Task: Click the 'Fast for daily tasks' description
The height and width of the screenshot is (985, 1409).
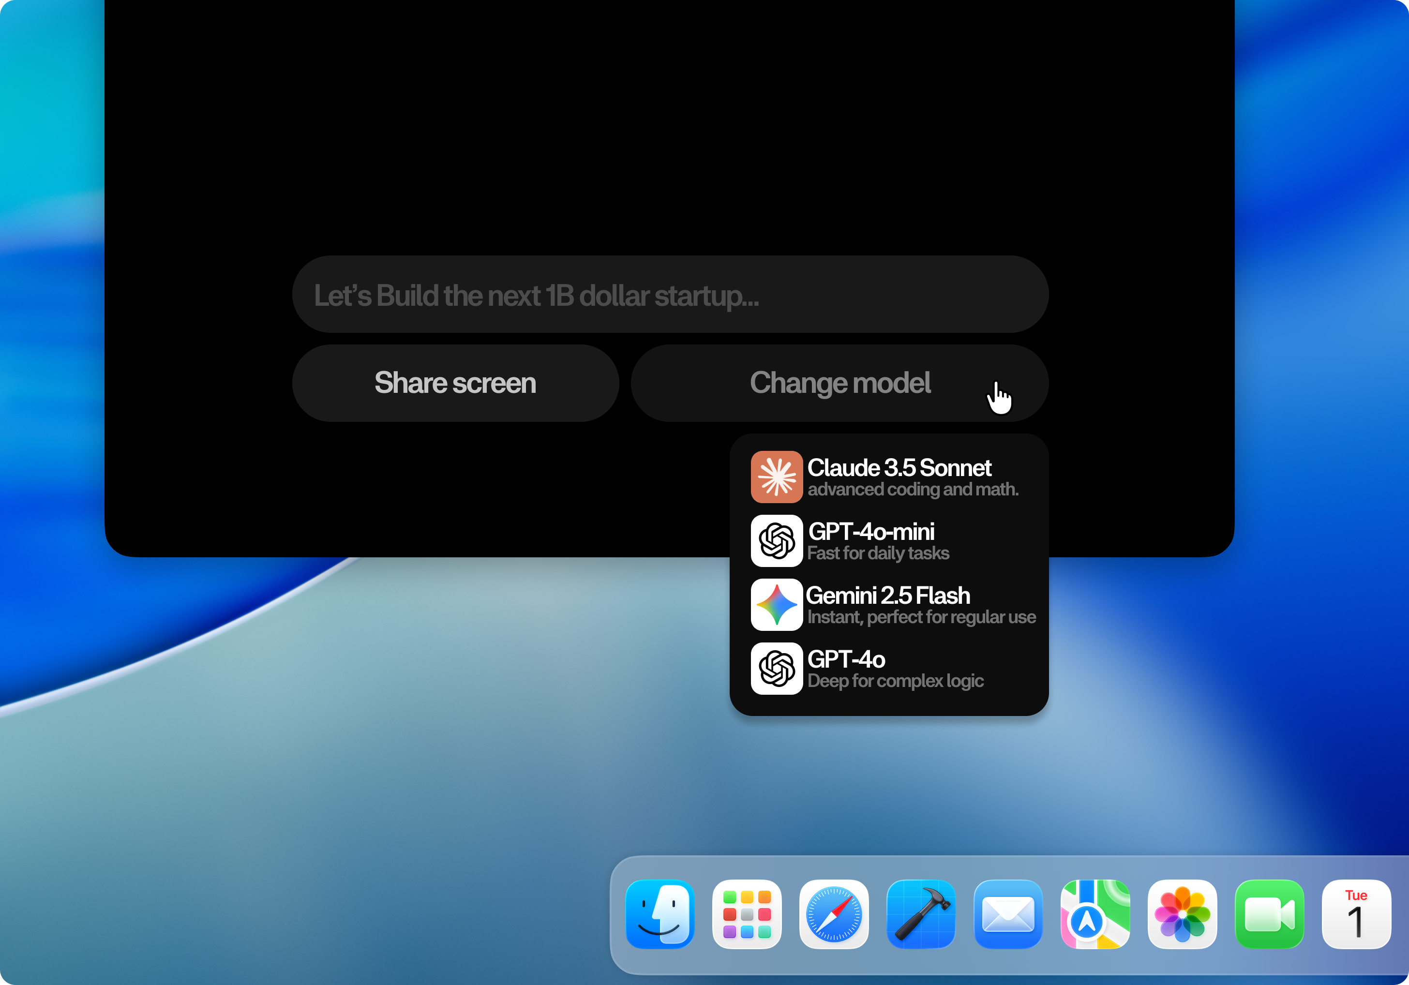Action: pyautogui.click(x=878, y=553)
